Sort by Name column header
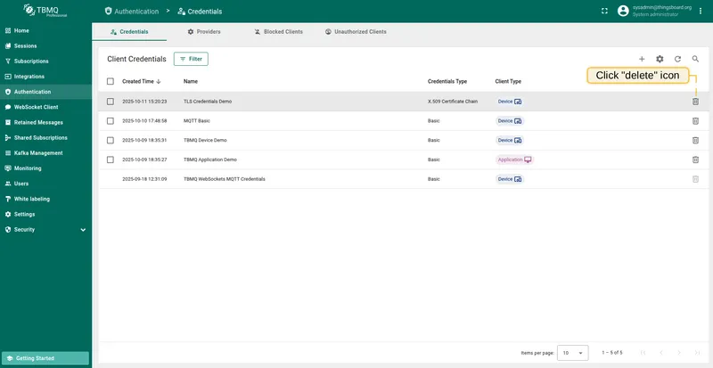Screen dimensions: 713x368 tap(191, 81)
